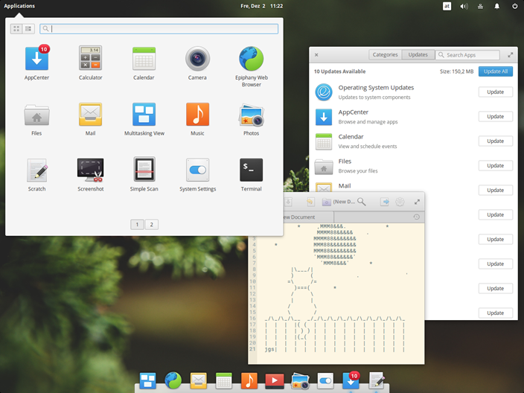Screen dimensions: 524x393
Task: Open Multitasking View from the launcher grid
Action: 144,115
